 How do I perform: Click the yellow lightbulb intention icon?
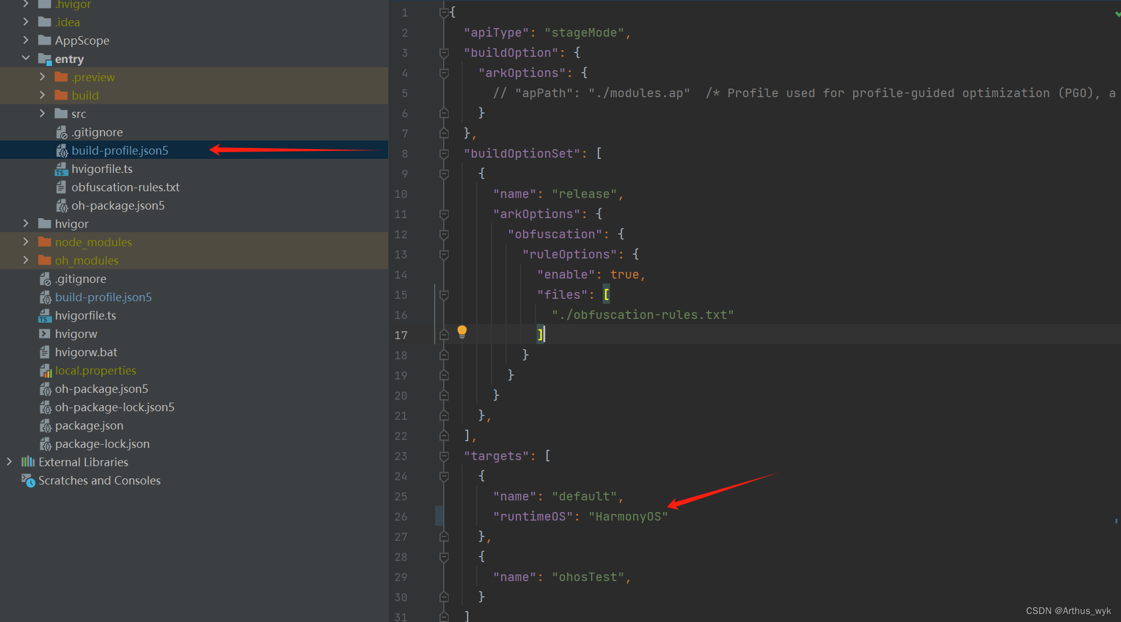[x=462, y=332]
